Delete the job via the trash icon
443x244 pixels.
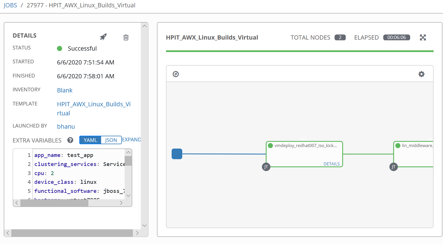tap(126, 37)
